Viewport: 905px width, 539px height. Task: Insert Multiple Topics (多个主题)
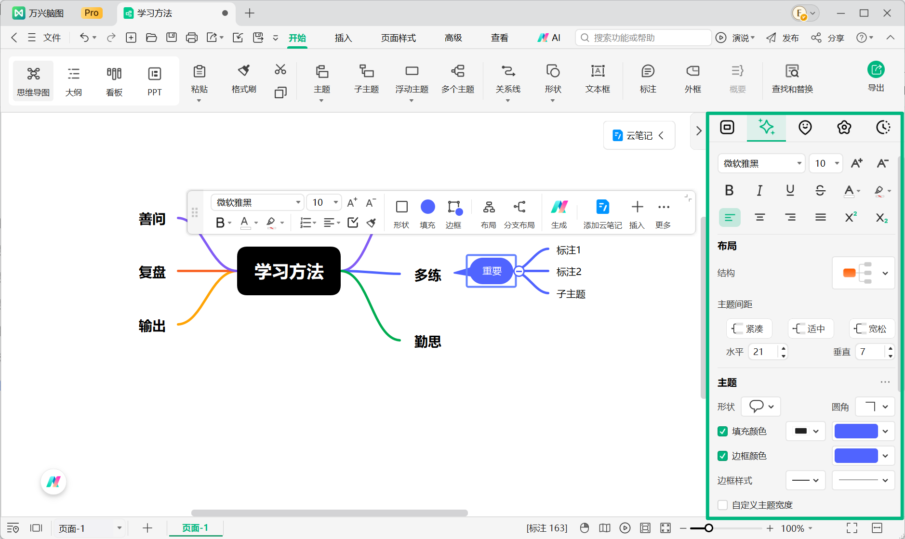click(x=458, y=79)
